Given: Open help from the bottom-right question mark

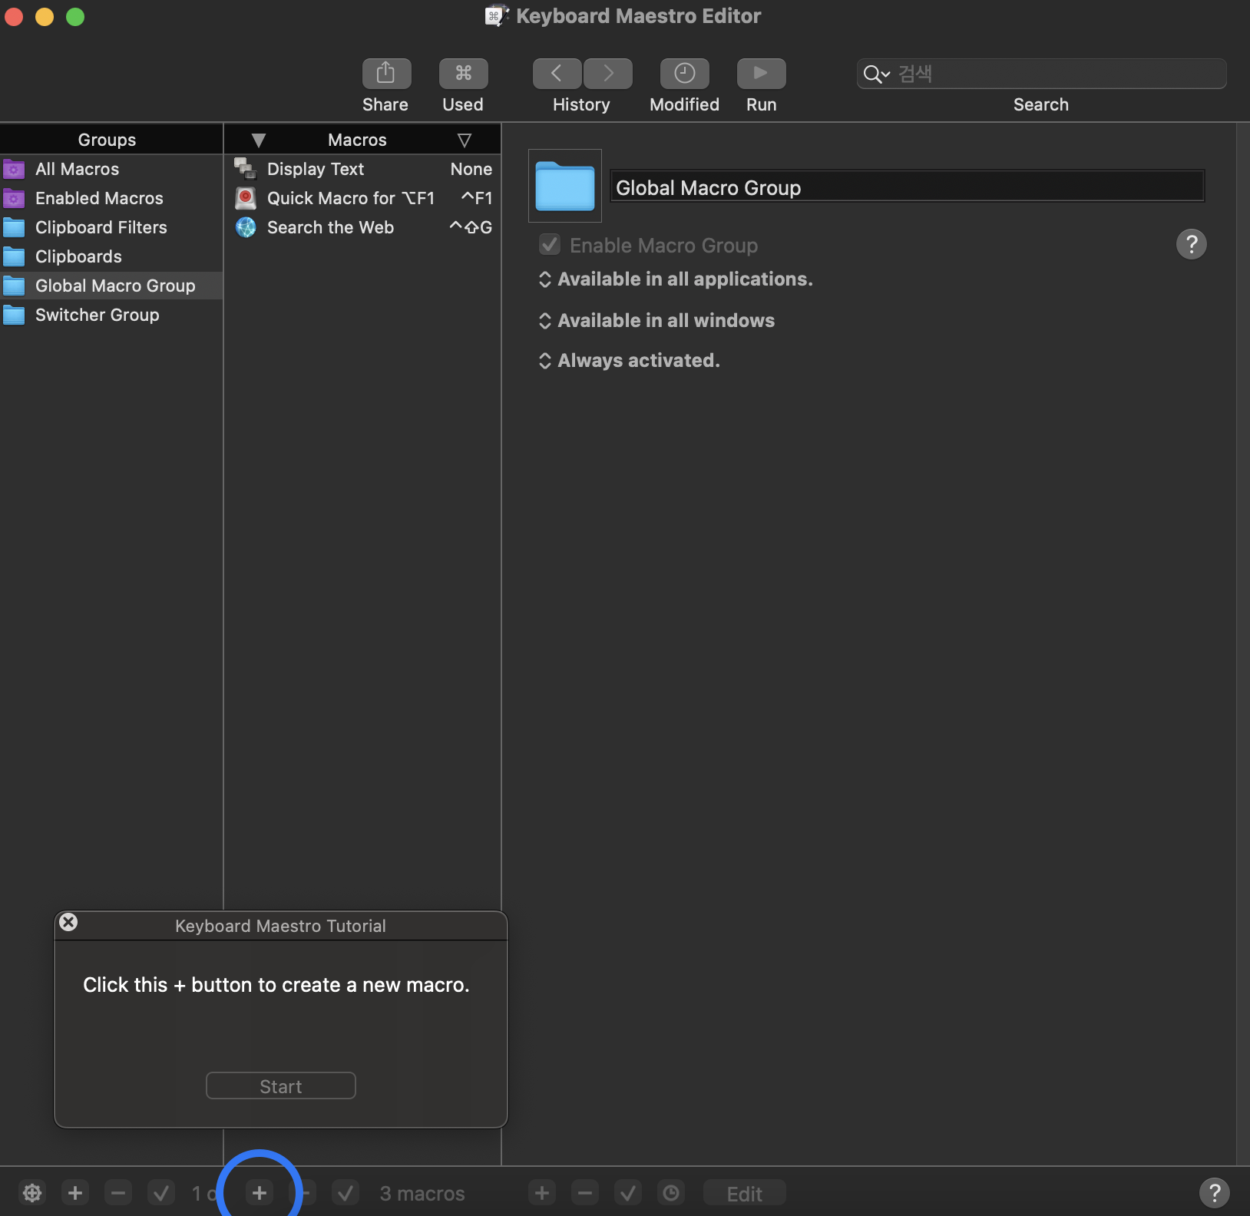Looking at the screenshot, I should [1214, 1193].
